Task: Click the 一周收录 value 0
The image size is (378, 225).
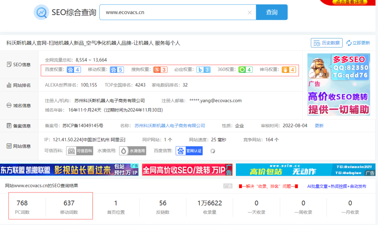Action: point(303,203)
